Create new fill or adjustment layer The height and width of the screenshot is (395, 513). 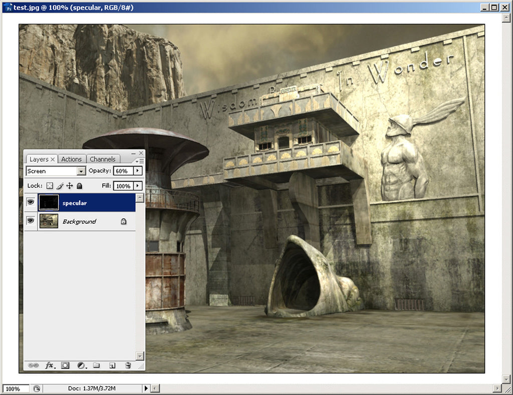coord(81,365)
